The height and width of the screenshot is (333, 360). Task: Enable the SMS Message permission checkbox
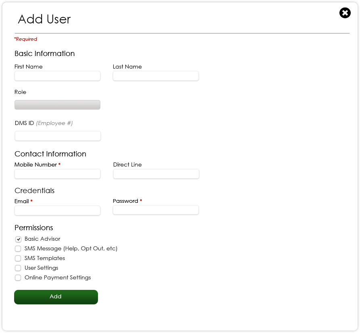18,249
